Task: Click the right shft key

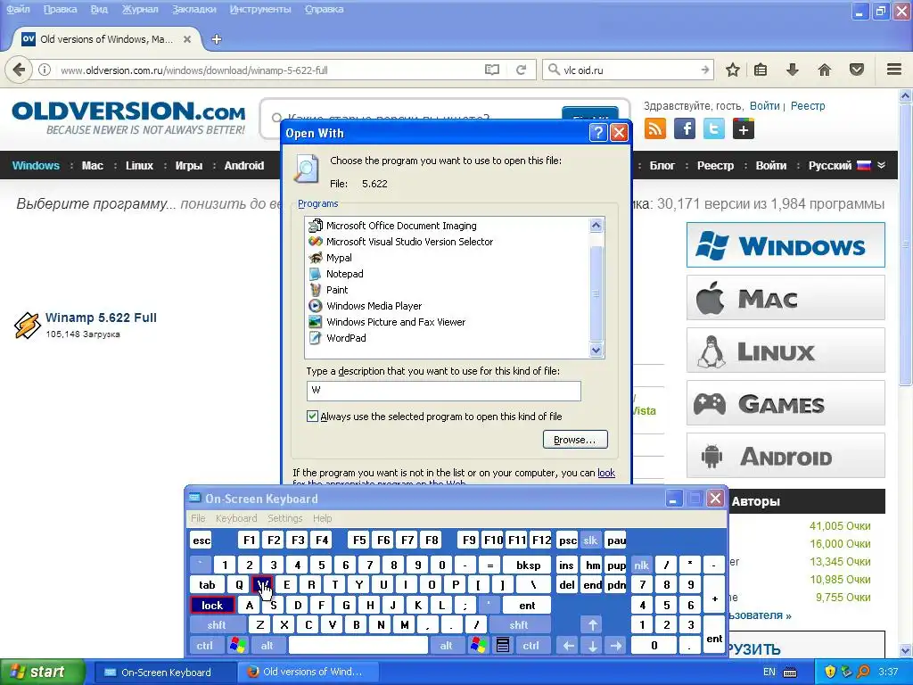Action: 519,625
